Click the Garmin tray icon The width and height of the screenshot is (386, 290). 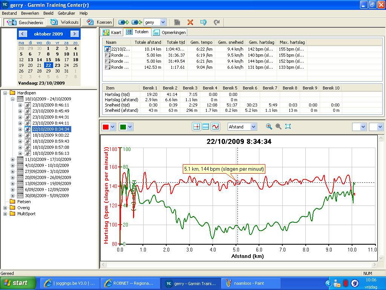point(355,284)
